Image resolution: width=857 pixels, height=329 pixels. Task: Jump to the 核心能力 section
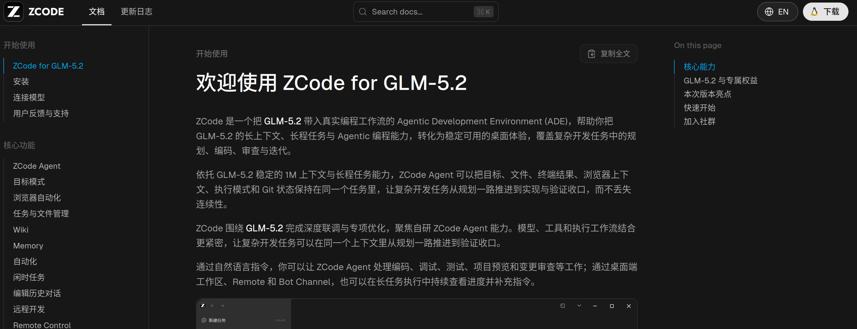click(x=699, y=67)
